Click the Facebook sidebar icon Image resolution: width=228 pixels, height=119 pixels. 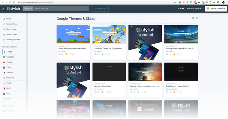[x=4, y=57]
